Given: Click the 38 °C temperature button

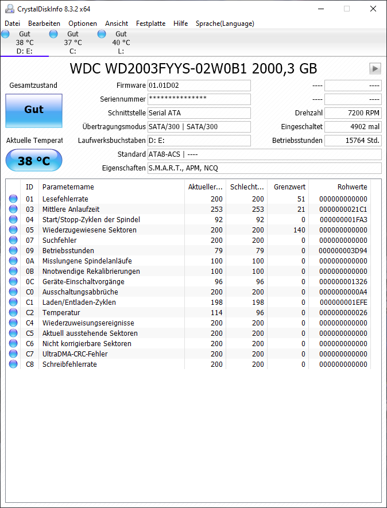Looking at the screenshot, I should coord(34,160).
